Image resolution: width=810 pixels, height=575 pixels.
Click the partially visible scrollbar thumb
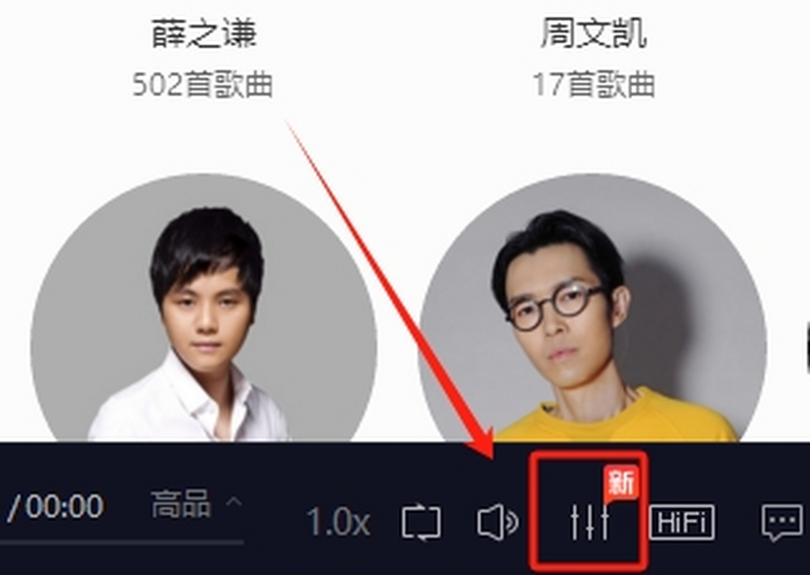807,347
